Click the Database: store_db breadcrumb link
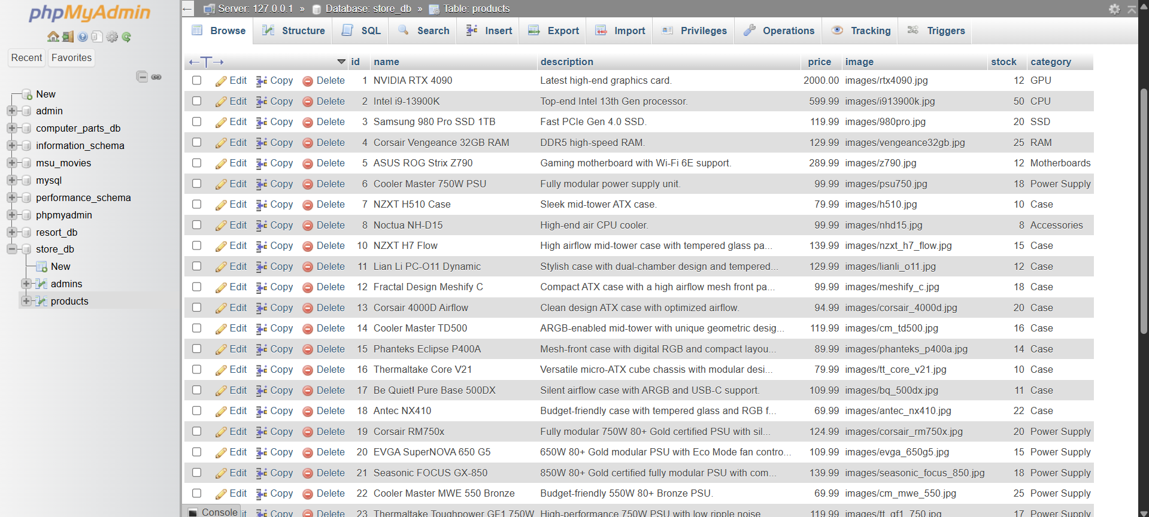1149x517 pixels. click(368, 8)
